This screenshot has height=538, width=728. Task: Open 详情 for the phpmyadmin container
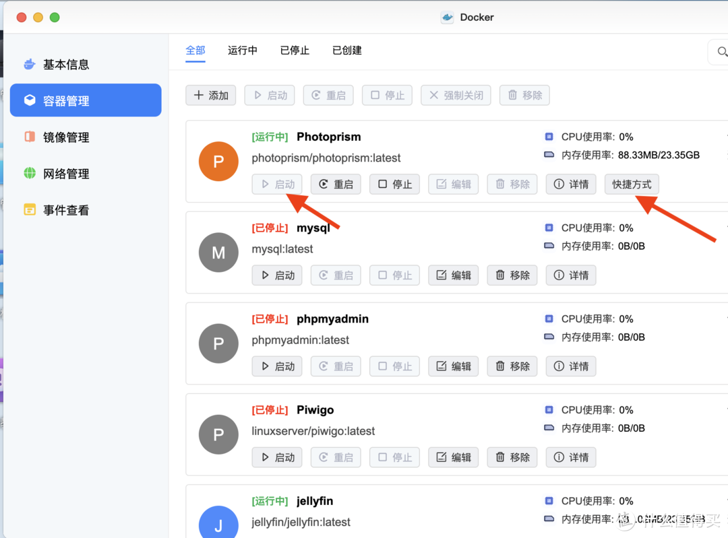coord(571,366)
